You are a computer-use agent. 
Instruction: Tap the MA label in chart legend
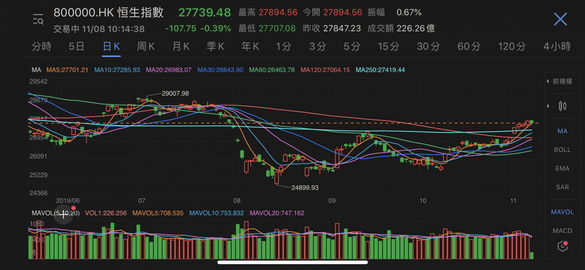(x=36, y=70)
